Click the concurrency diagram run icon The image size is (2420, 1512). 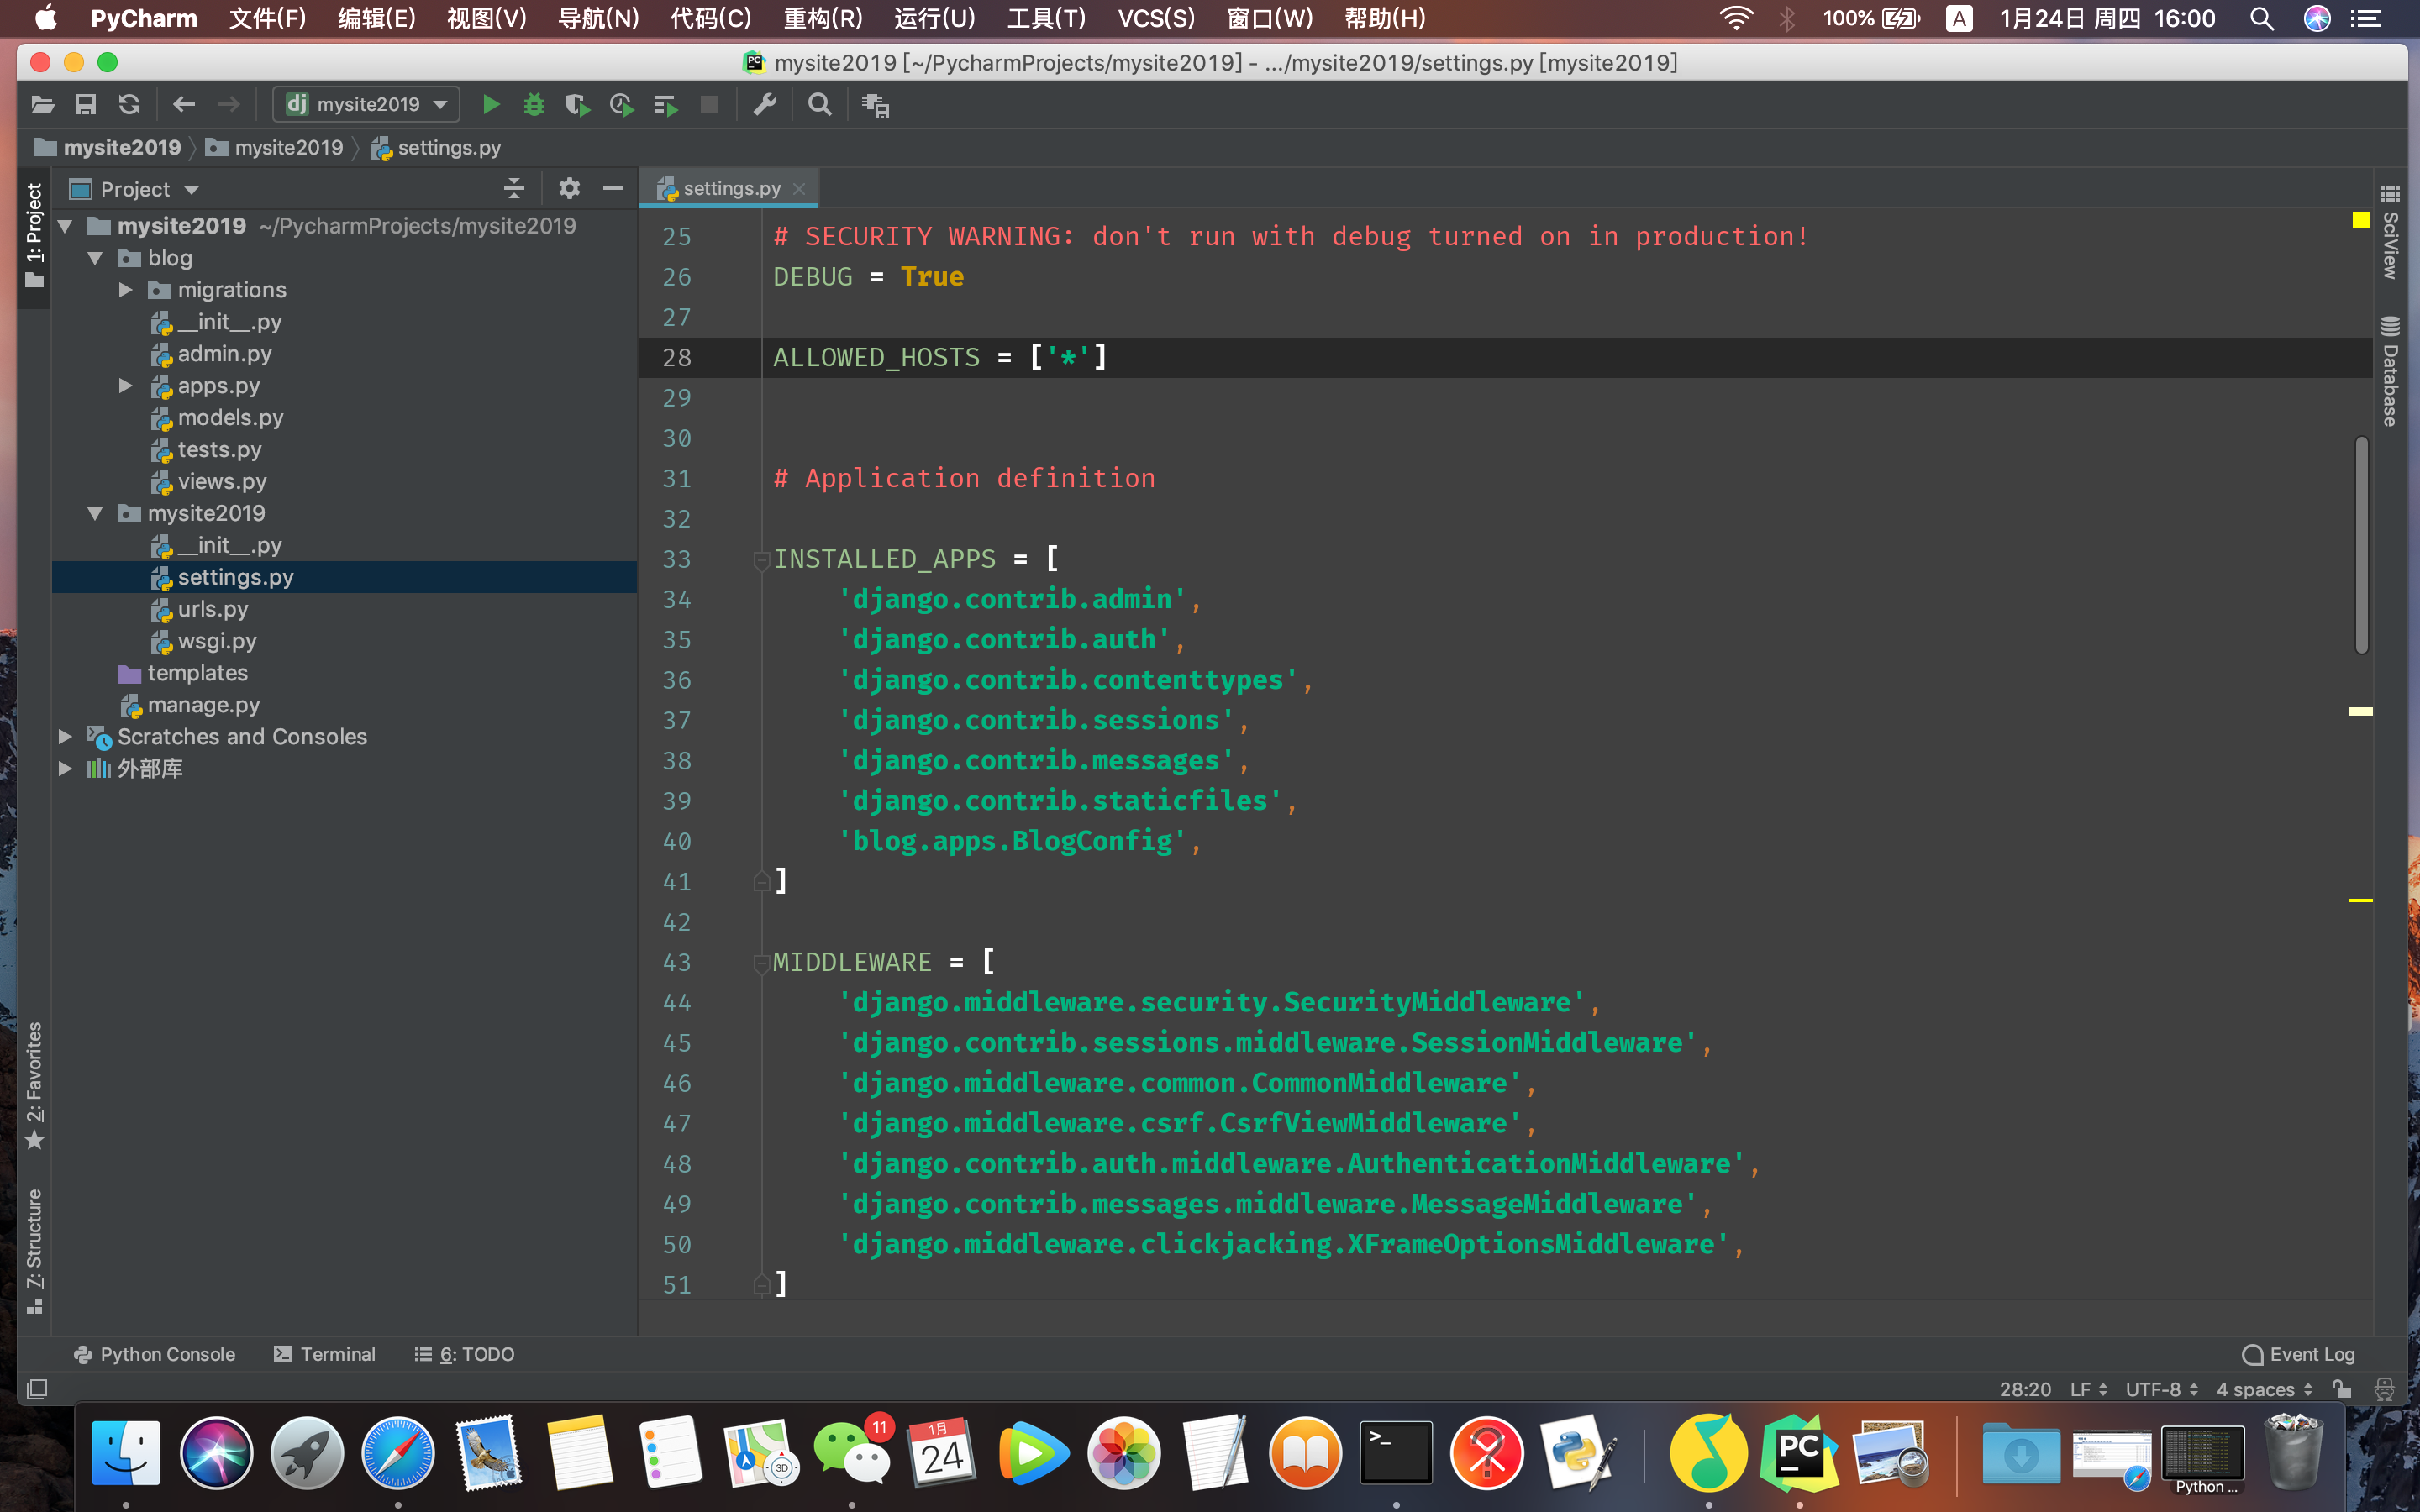tap(665, 104)
